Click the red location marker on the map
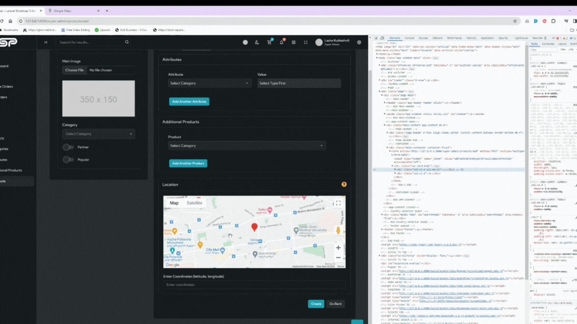 [x=254, y=227]
